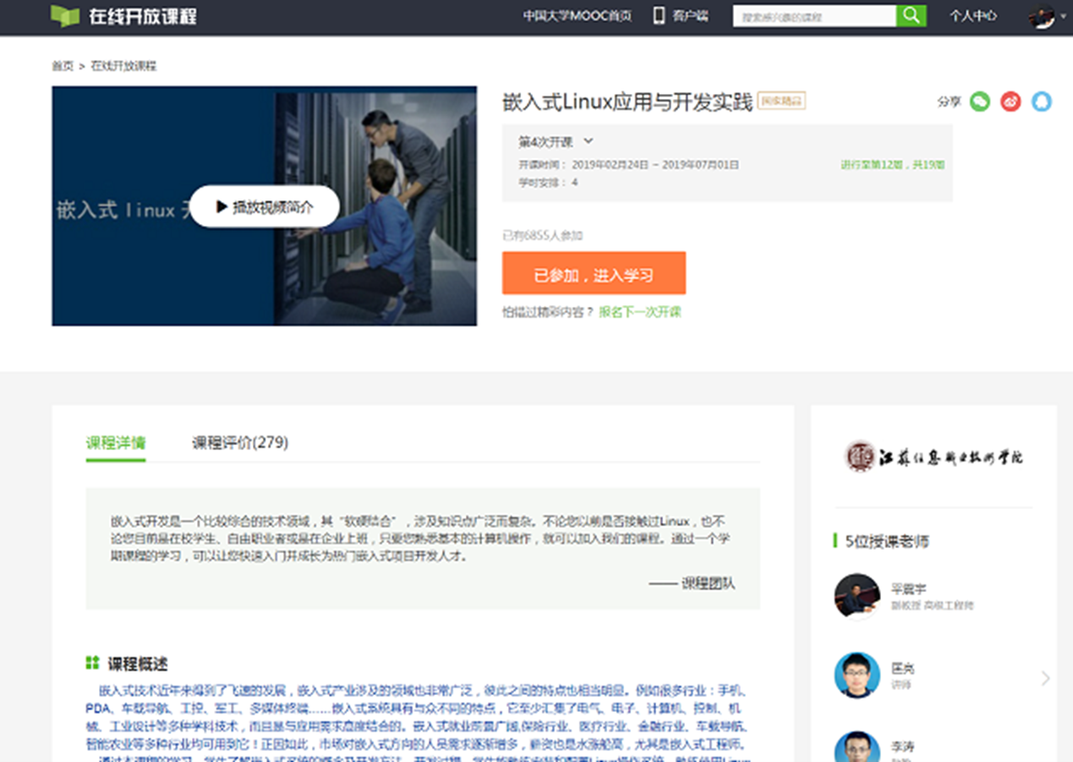The image size is (1073, 762).
Task: Click the mobile client phone icon
Action: click(659, 16)
